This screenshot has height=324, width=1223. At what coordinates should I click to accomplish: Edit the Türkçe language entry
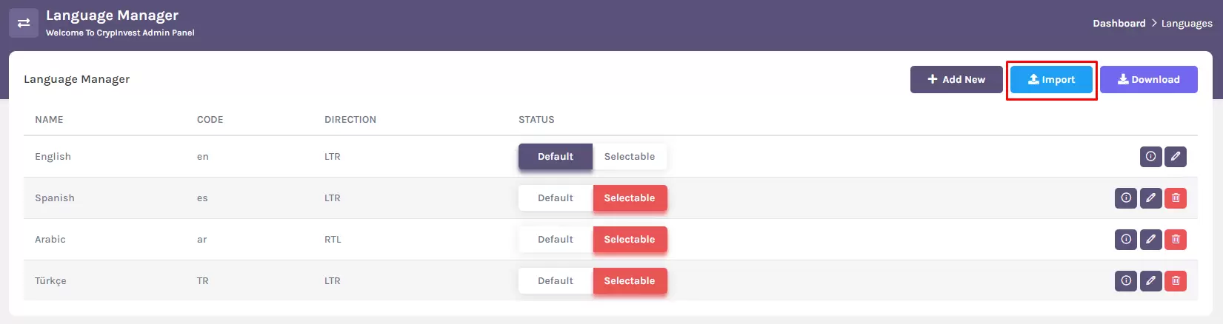[x=1150, y=280]
